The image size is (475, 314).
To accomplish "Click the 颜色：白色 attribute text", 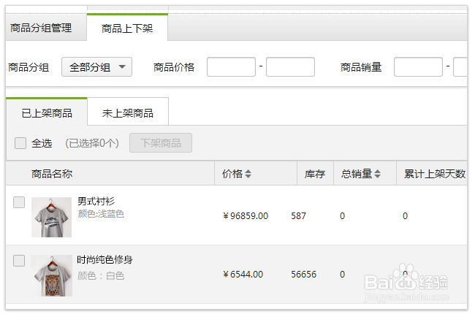I will click(x=101, y=275).
